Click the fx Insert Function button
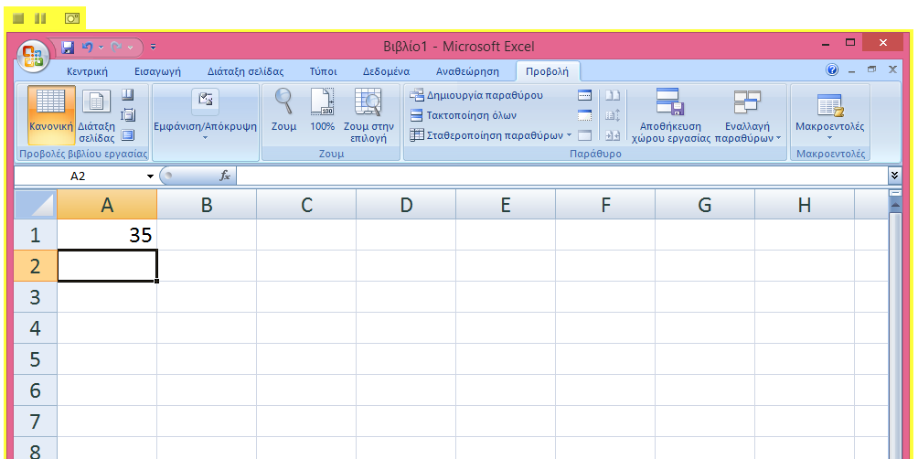Screen dimensions: 918x459 [225, 176]
